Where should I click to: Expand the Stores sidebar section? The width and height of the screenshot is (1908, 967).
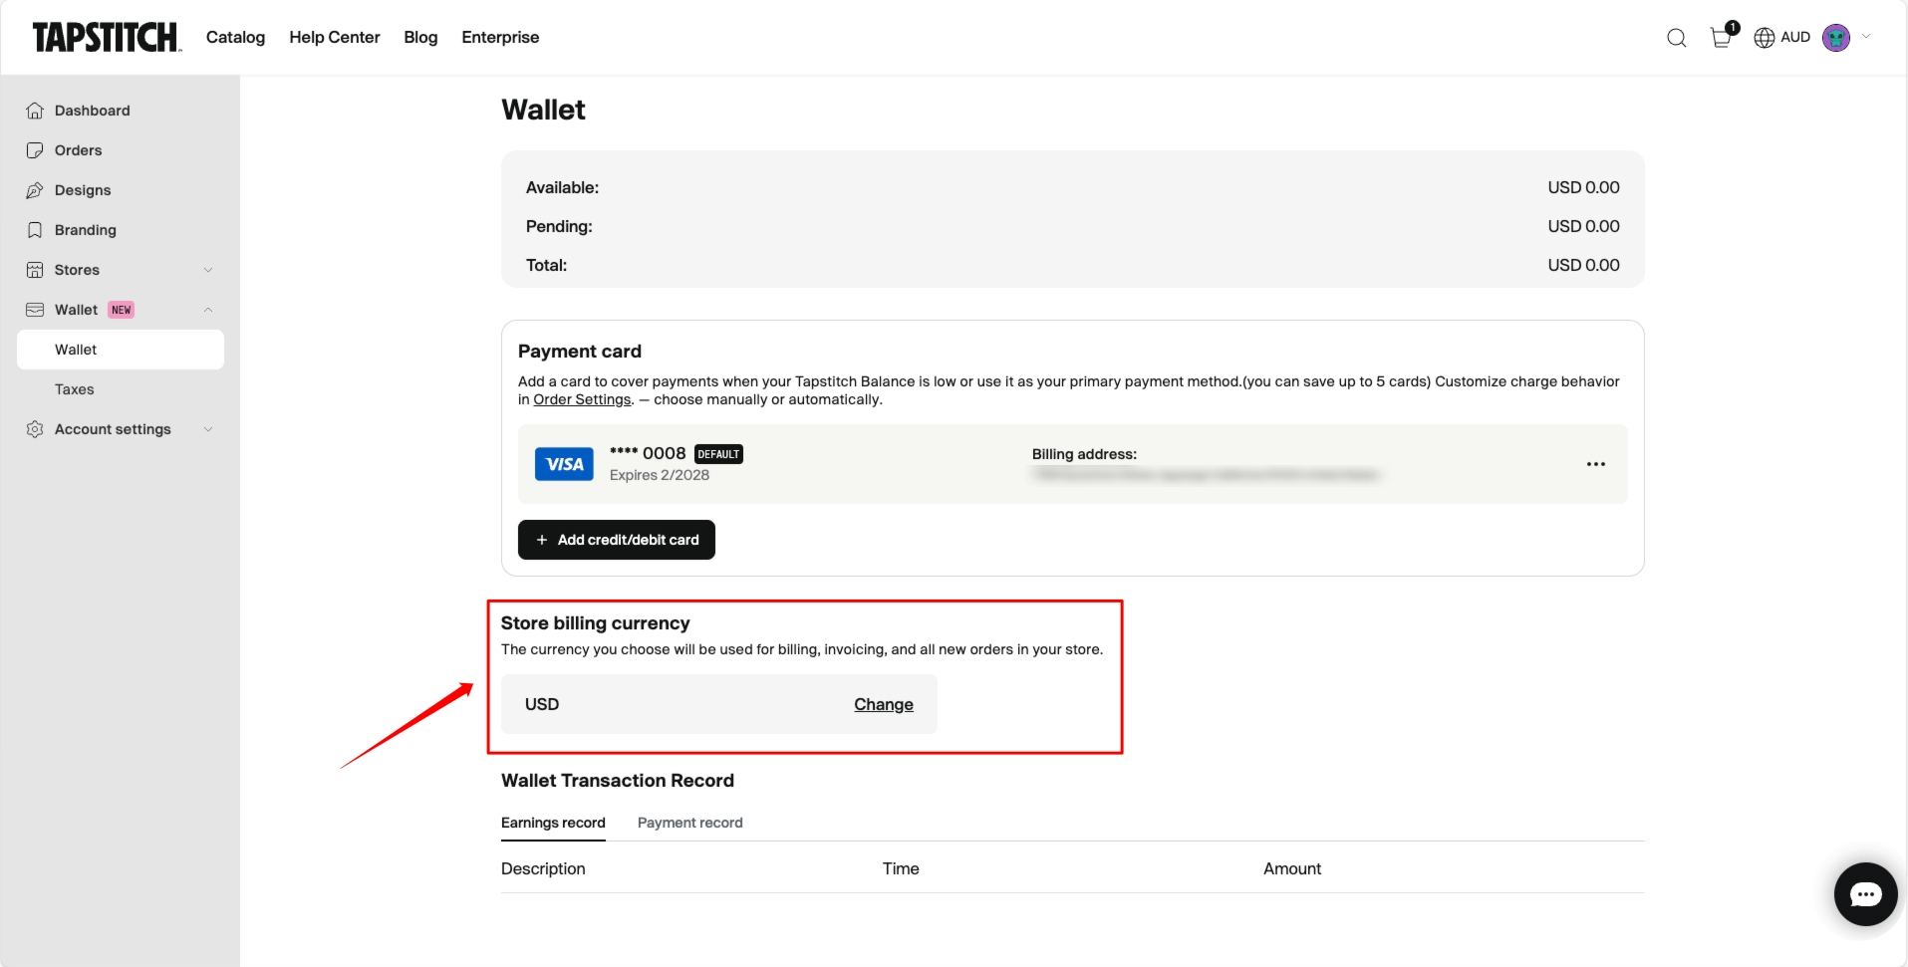pyautogui.click(x=208, y=270)
